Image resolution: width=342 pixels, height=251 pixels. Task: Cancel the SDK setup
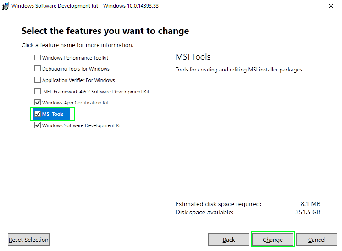(316, 240)
